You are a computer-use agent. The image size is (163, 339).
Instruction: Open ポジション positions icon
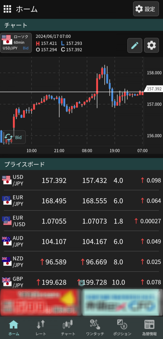122,328
